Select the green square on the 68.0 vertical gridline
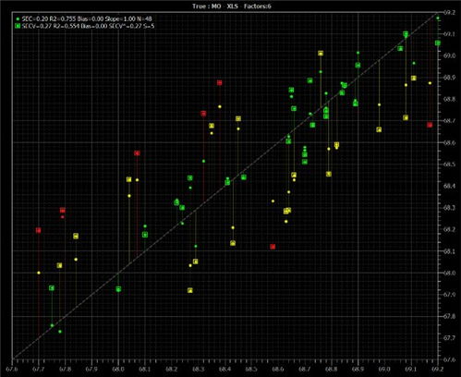This screenshot has width=461, height=377. tap(118, 289)
